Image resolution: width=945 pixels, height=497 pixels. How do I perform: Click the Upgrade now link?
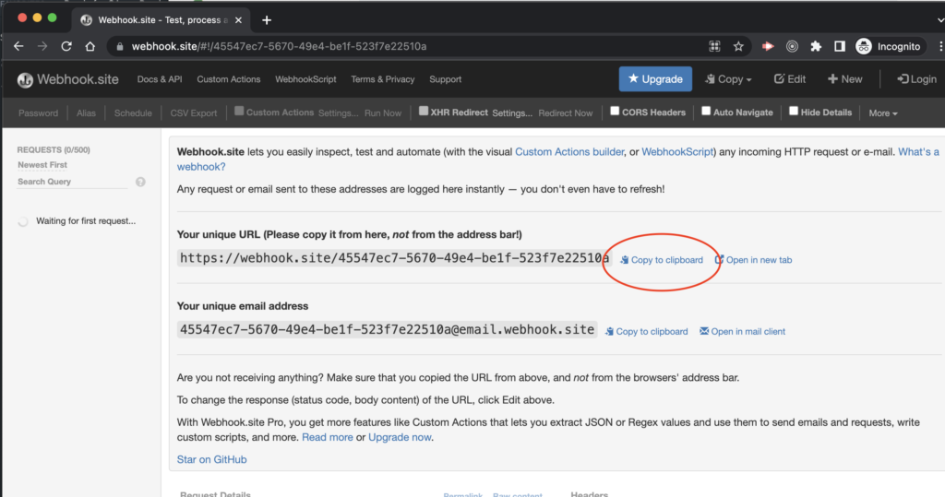[x=400, y=437]
